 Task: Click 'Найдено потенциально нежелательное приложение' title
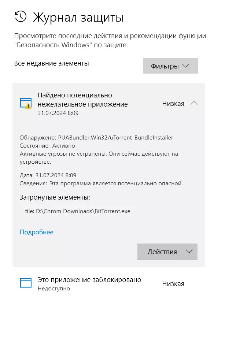82,100
